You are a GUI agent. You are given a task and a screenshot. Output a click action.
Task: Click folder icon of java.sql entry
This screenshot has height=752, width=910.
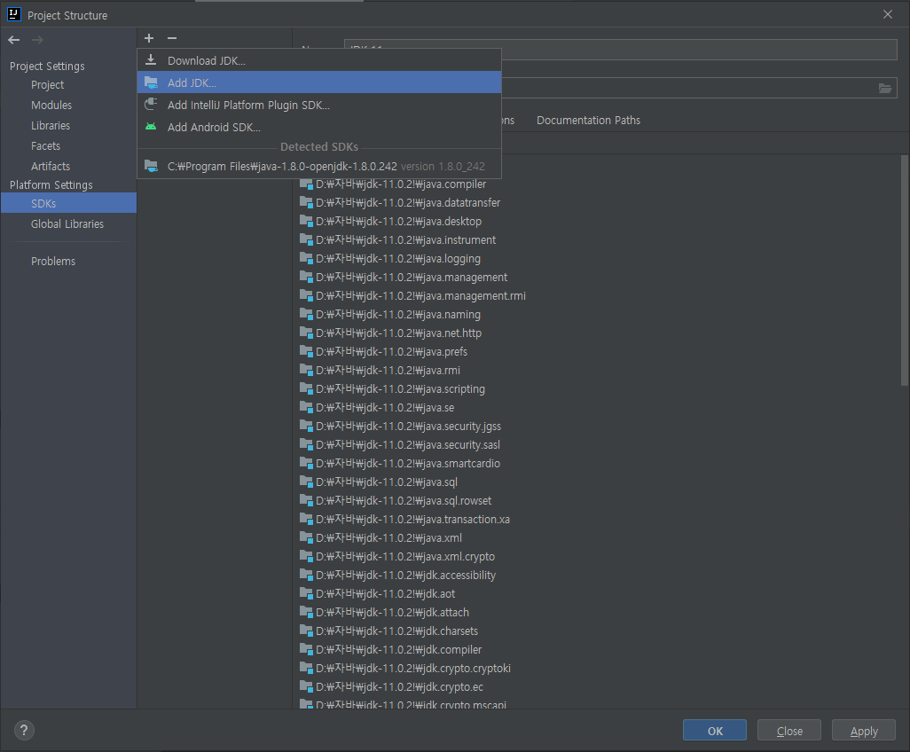(x=306, y=482)
